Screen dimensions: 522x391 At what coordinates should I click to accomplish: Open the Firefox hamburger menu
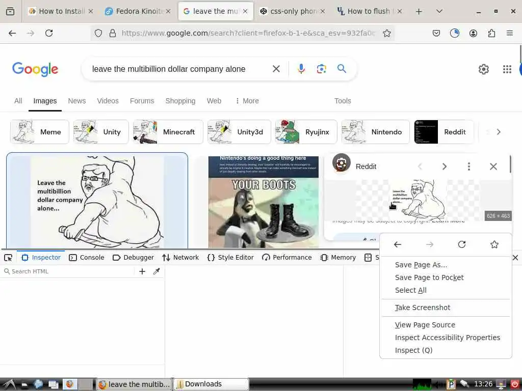[509, 33]
